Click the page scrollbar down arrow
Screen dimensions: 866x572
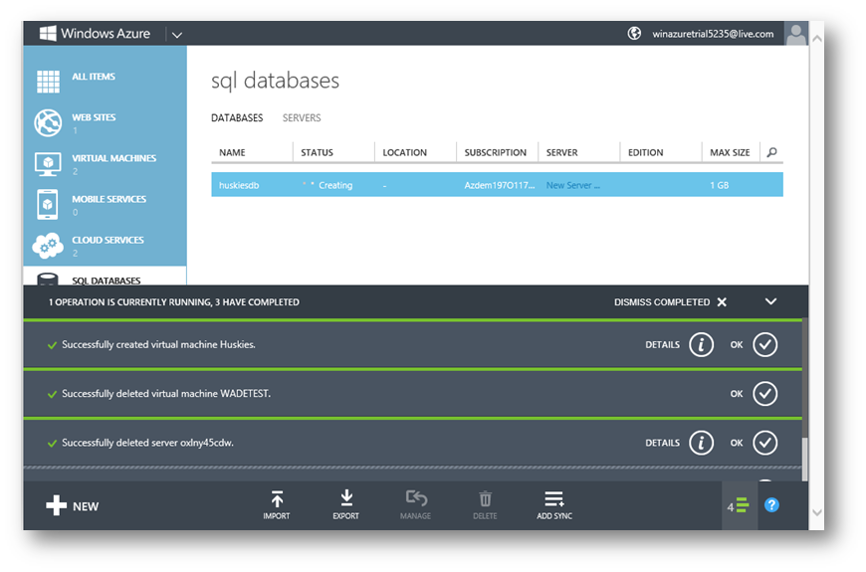click(817, 513)
